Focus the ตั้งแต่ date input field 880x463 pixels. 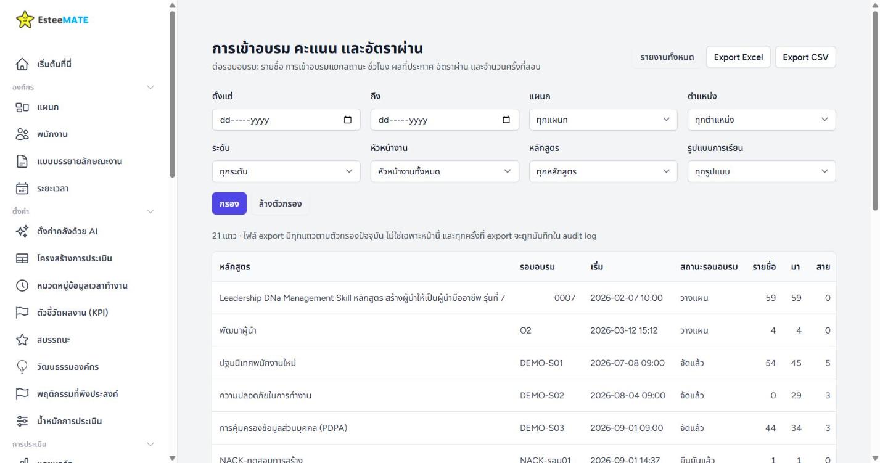tap(286, 120)
